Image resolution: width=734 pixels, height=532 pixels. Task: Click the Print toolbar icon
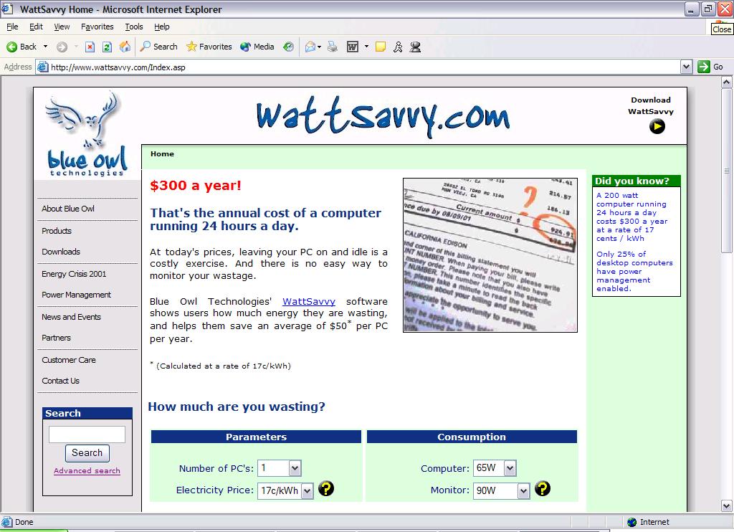point(333,47)
